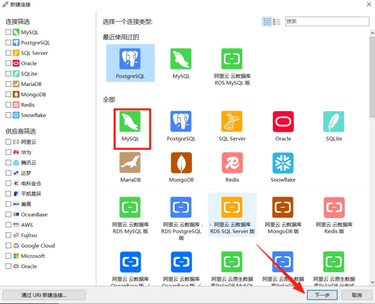Switch to grid icon view

point(267,21)
